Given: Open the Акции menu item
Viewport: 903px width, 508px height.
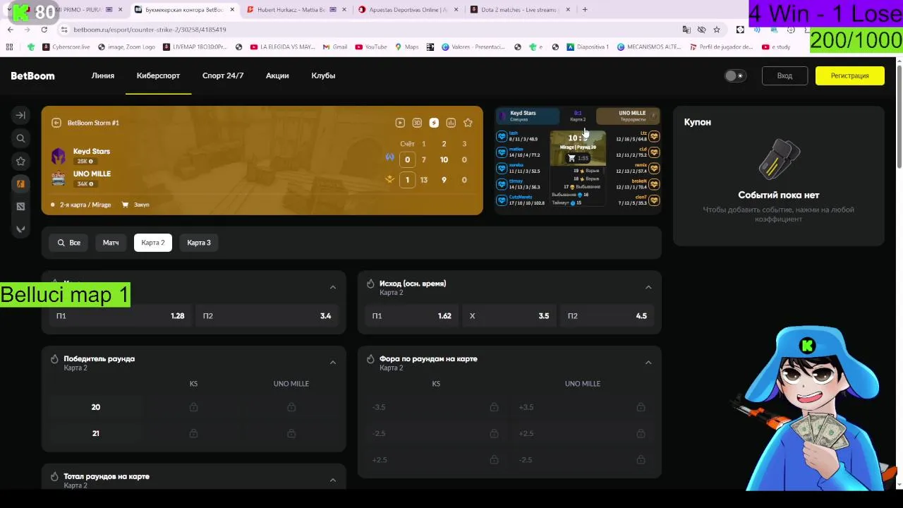Looking at the screenshot, I should 277,75.
